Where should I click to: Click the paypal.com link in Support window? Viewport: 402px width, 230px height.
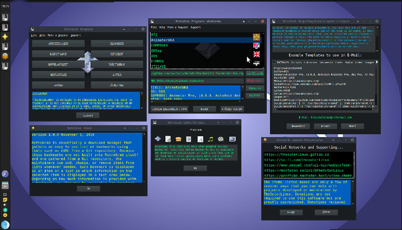[x=308, y=165]
